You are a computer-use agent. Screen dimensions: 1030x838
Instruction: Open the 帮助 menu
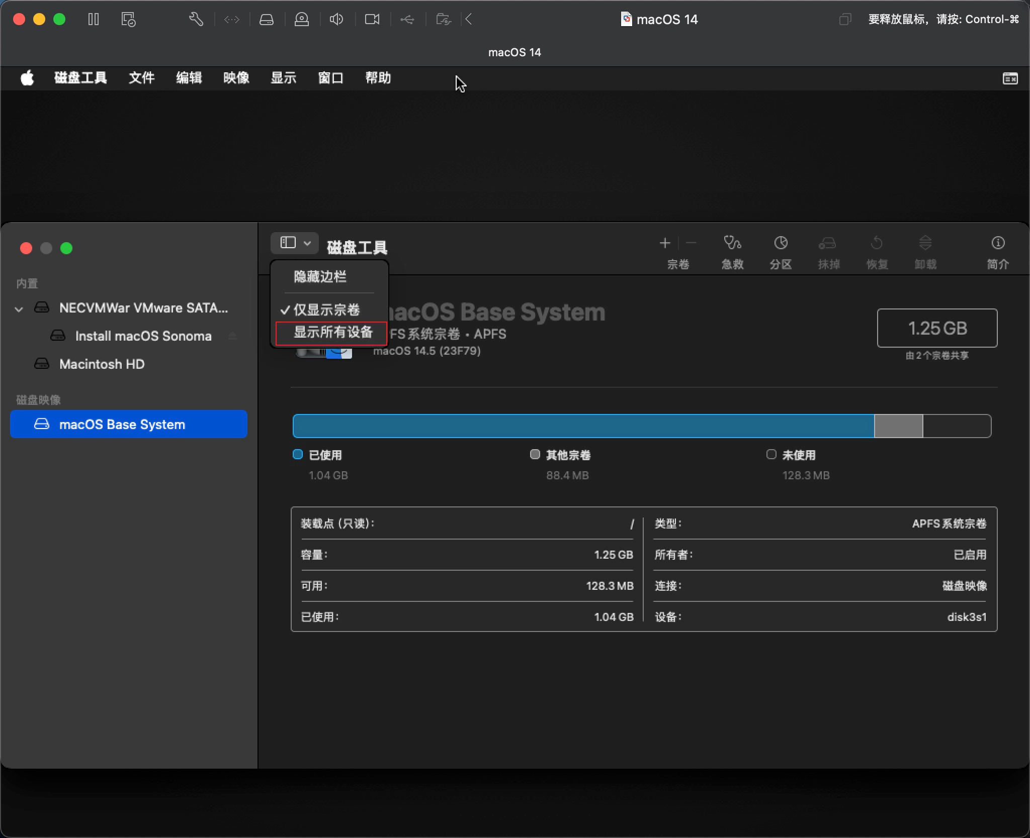click(378, 78)
